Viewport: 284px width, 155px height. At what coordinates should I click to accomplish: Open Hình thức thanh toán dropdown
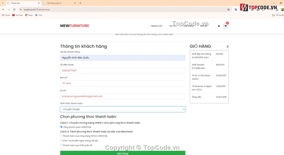(123, 109)
